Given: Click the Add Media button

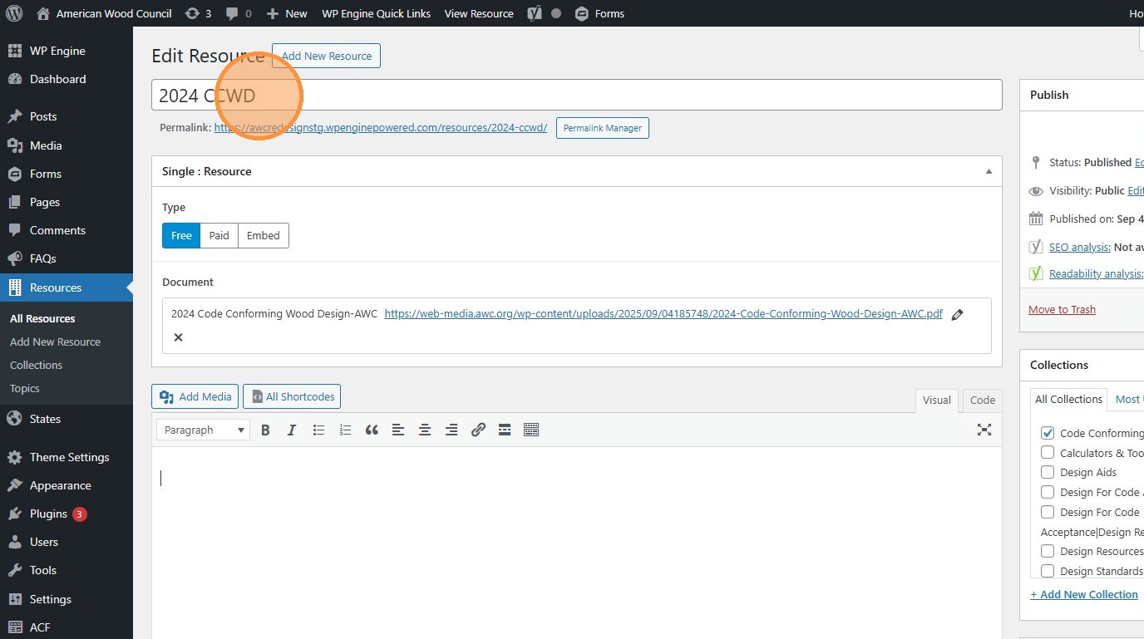Looking at the screenshot, I should [195, 396].
